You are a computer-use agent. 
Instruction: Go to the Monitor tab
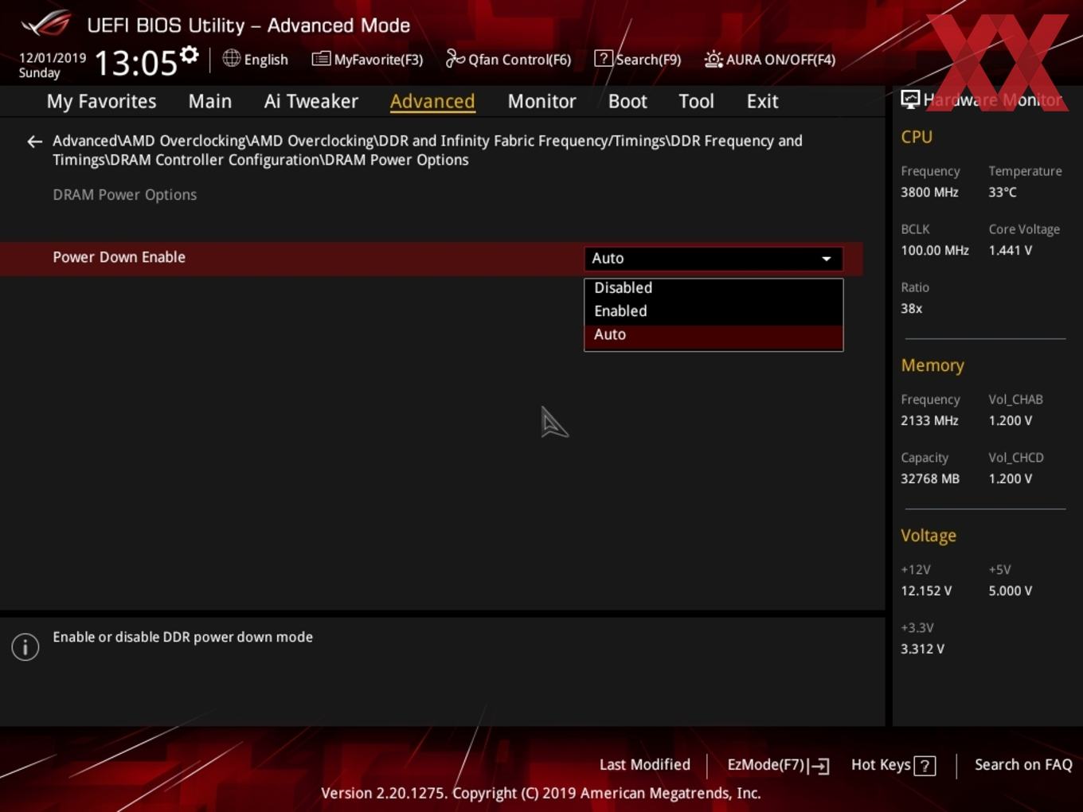541,101
